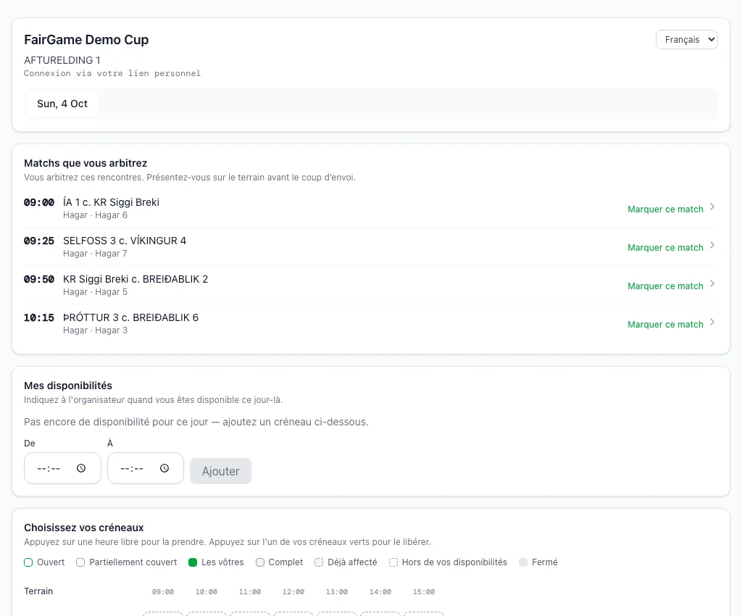Click the Choisissez vos créneaux heading
Screen dimensions: 742x616
(x=84, y=528)
